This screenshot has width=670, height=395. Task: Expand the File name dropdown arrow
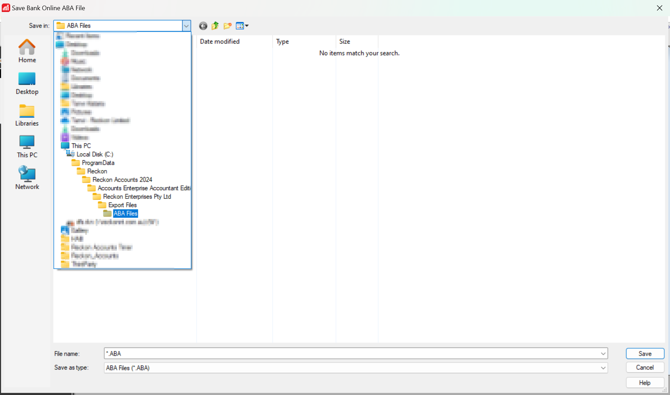603,353
